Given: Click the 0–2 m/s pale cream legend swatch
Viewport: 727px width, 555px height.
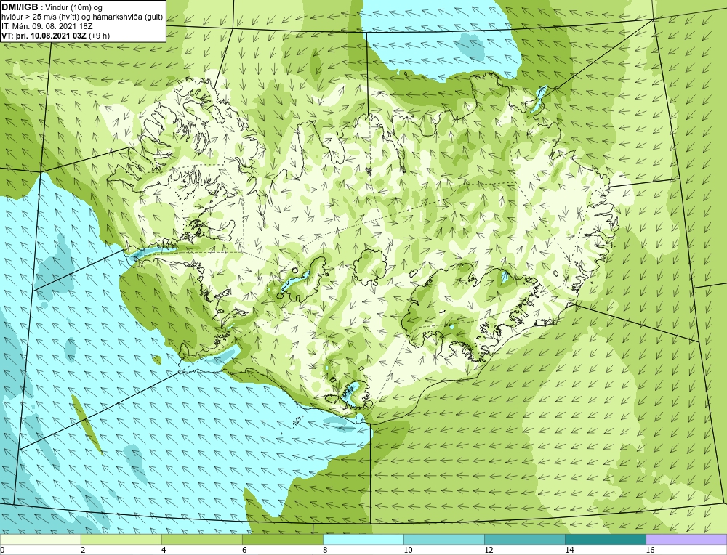Looking at the screenshot, I should coord(41,540).
